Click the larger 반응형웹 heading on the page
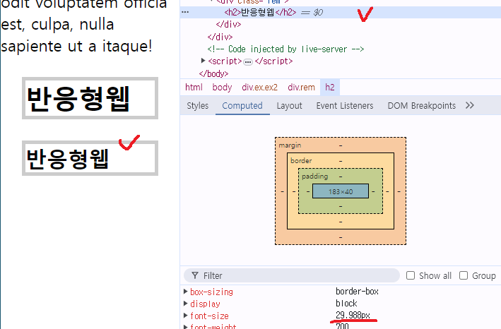 (78, 99)
